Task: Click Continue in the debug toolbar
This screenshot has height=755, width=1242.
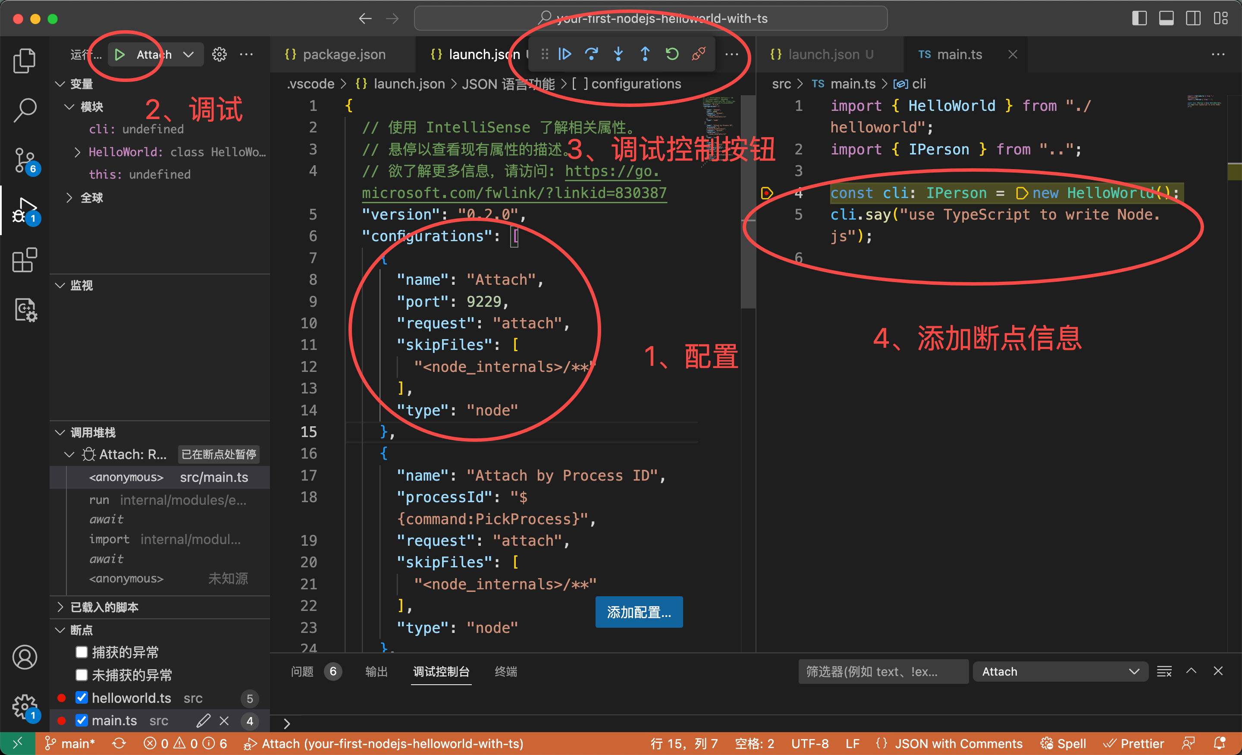Action: [565, 54]
